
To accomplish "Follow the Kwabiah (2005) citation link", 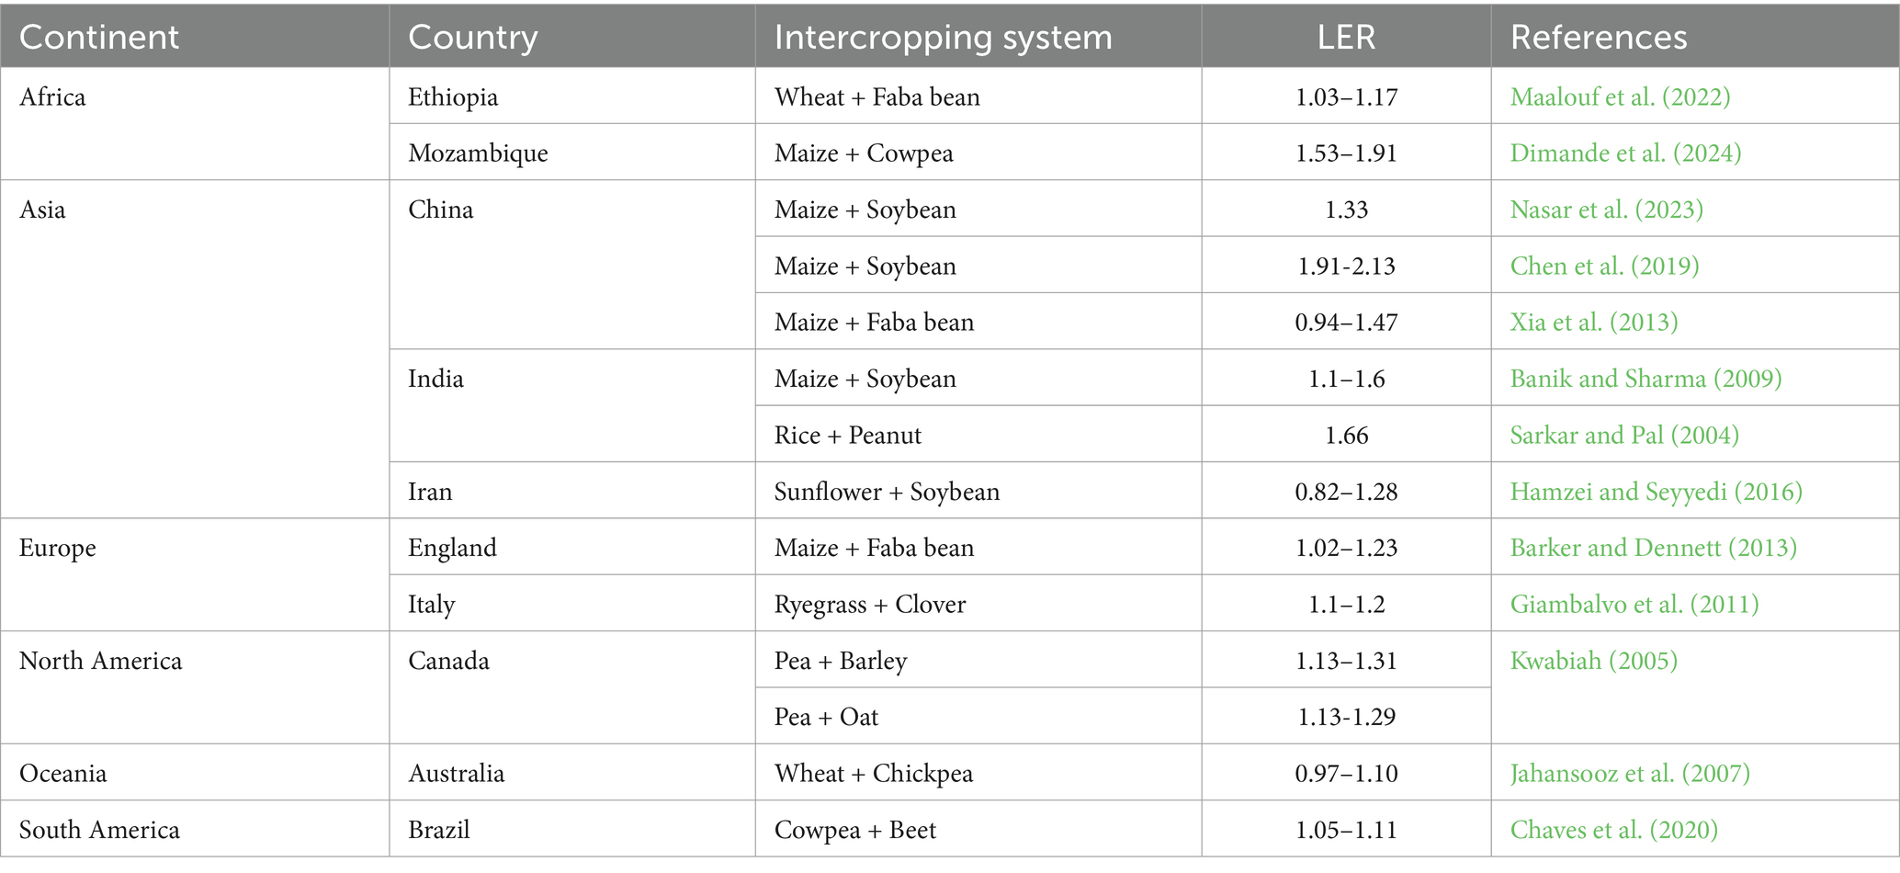I will point(1593,661).
